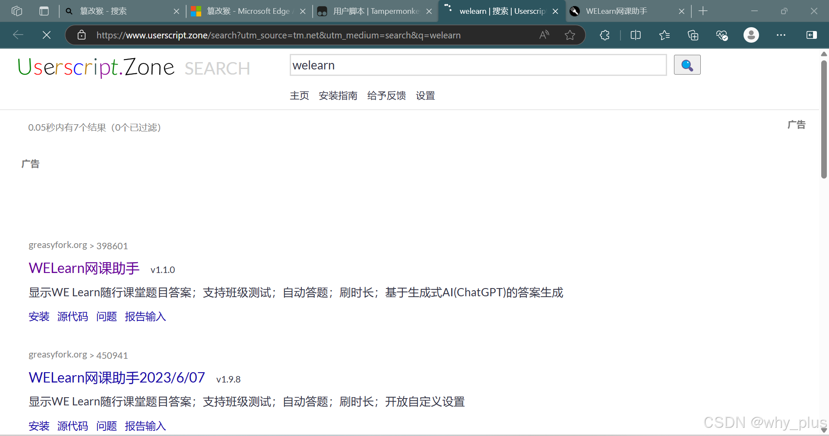The image size is (829, 436).
Task: Close the 篡改猴 - 搜索 tab
Action: pos(176,11)
